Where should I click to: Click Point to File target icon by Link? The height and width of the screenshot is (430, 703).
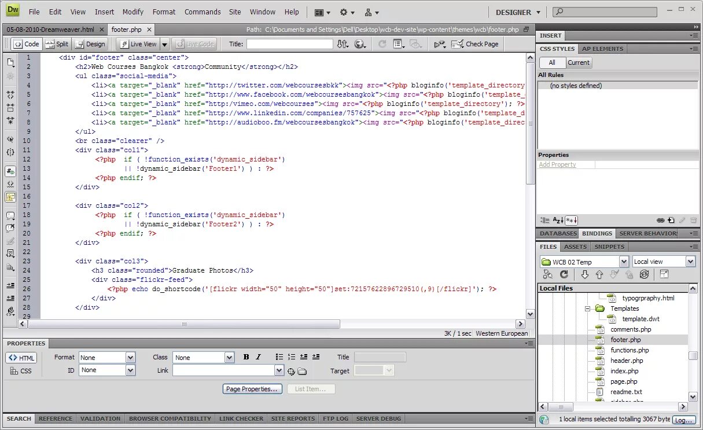tap(291, 372)
